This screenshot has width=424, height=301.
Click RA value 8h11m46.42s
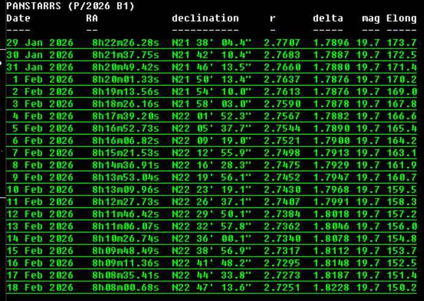coord(126,214)
